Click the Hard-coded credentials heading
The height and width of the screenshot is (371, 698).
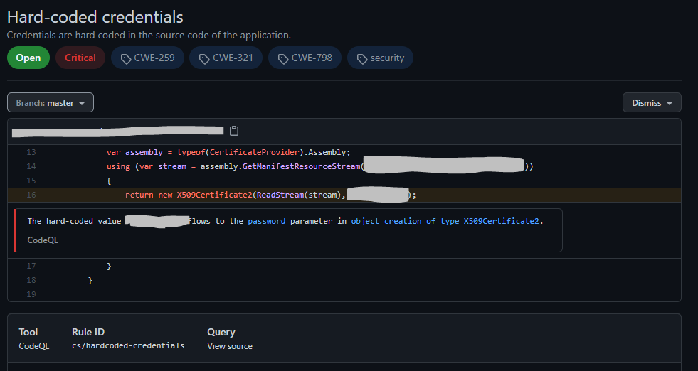coord(95,17)
